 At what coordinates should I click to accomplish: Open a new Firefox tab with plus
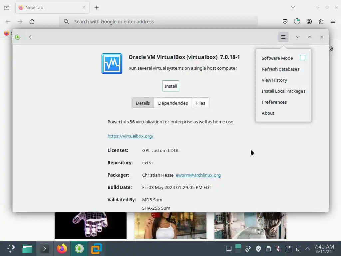[x=96, y=8]
